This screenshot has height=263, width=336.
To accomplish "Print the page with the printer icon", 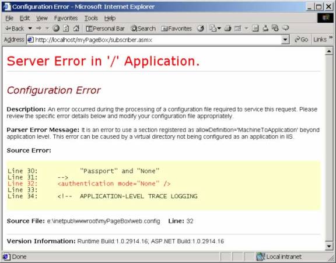I will (228, 28).
